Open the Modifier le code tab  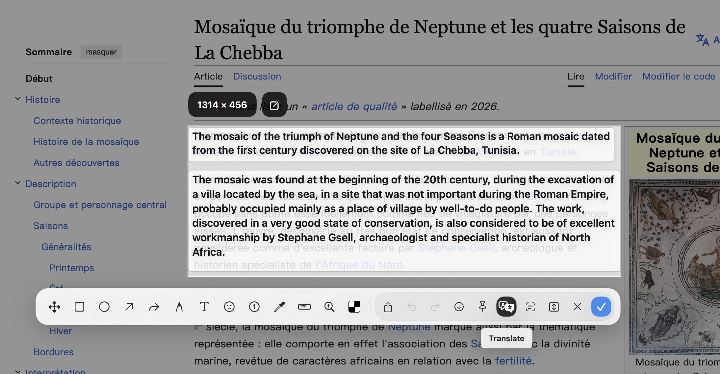(679, 76)
